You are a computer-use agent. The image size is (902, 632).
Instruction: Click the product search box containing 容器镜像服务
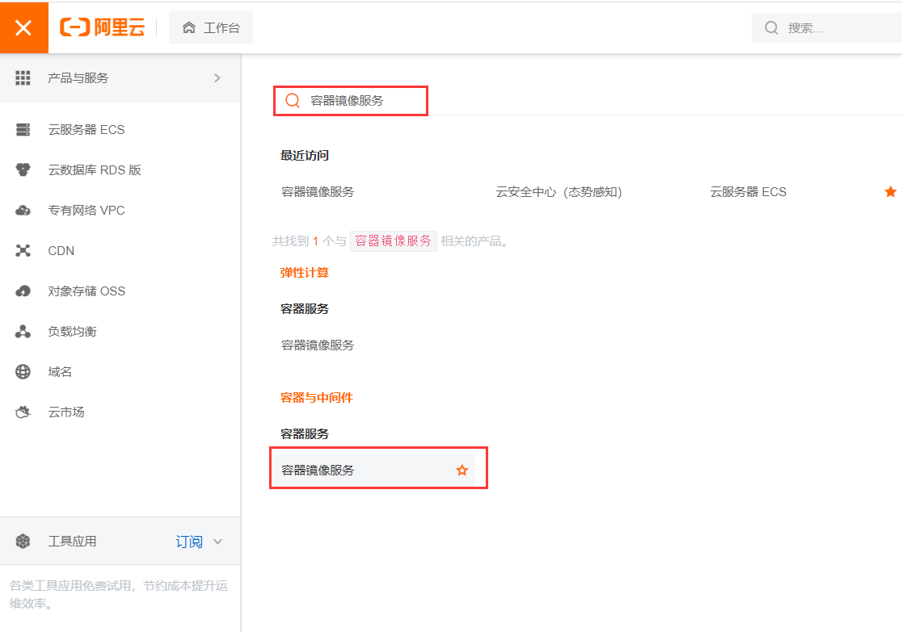pos(351,101)
